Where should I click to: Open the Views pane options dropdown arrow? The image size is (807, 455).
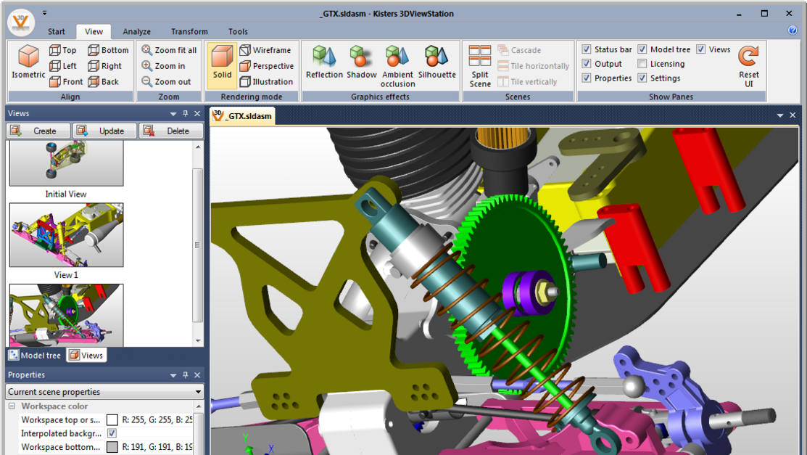coord(173,114)
